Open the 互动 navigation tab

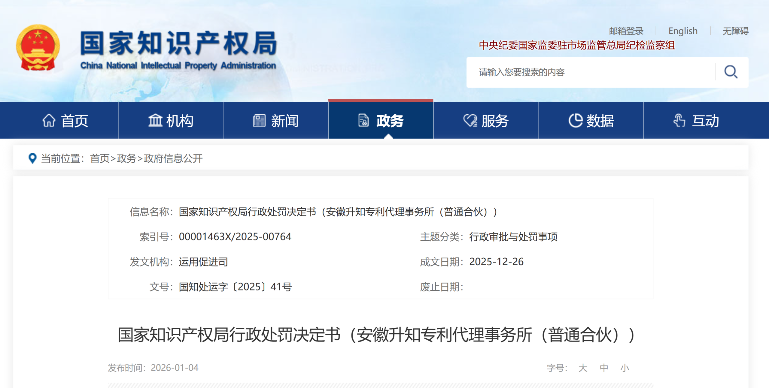click(706, 120)
